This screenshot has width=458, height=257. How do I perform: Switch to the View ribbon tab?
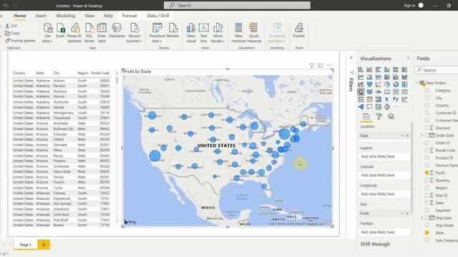[x=89, y=16]
